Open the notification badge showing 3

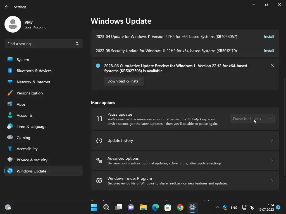click(278, 207)
